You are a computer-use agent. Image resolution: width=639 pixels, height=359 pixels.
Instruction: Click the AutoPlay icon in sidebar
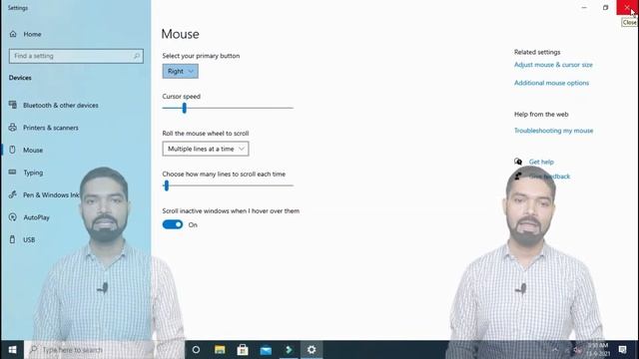click(x=13, y=217)
